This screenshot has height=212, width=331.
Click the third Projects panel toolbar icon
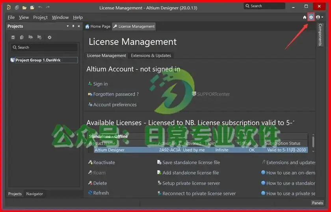tap(31, 37)
